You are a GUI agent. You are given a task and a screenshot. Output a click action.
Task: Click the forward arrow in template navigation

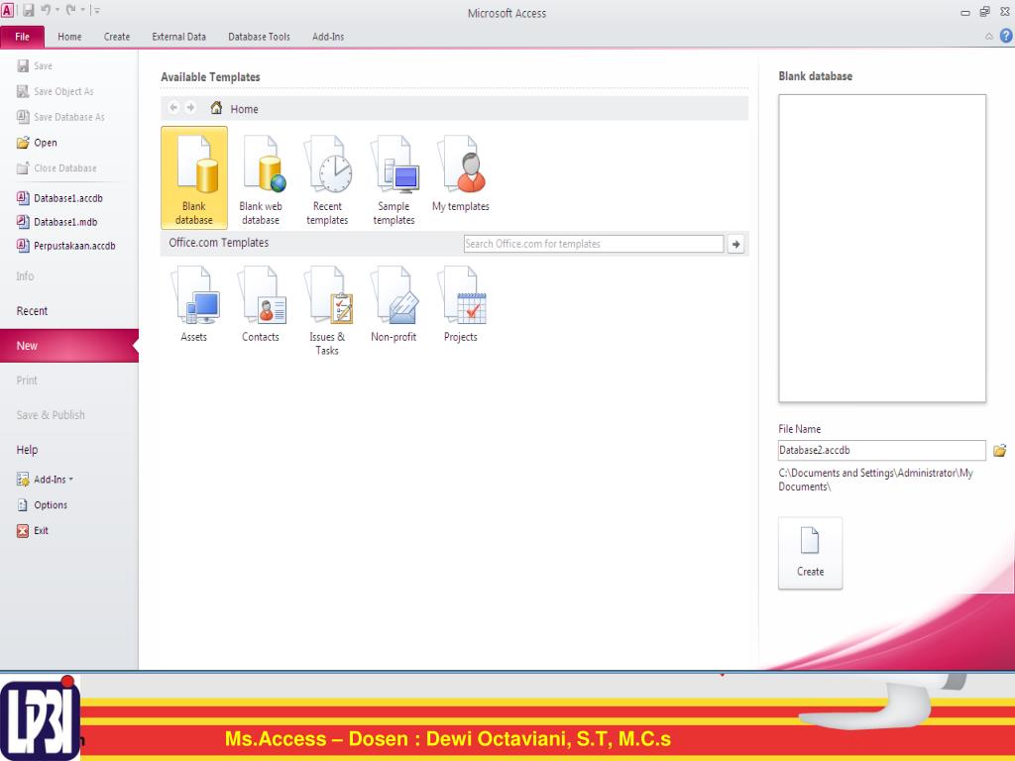pos(190,107)
